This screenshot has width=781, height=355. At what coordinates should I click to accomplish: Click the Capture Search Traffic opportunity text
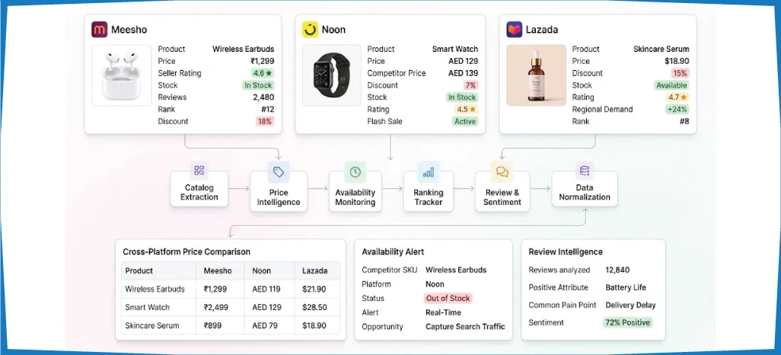465,327
